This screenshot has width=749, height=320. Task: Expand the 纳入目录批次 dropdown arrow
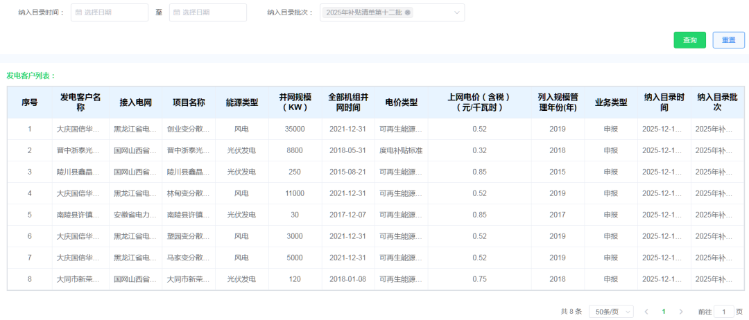456,12
